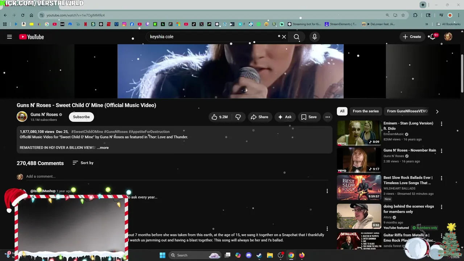Share the Sweet Child O' Mine video
464x261 pixels.
pyautogui.click(x=259, y=117)
